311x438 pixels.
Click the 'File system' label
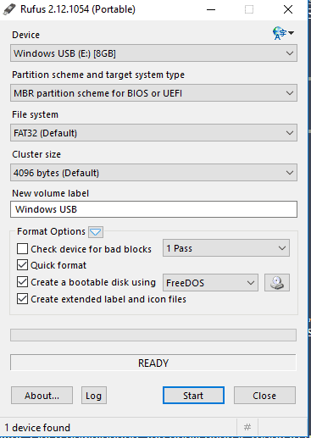[x=35, y=114]
